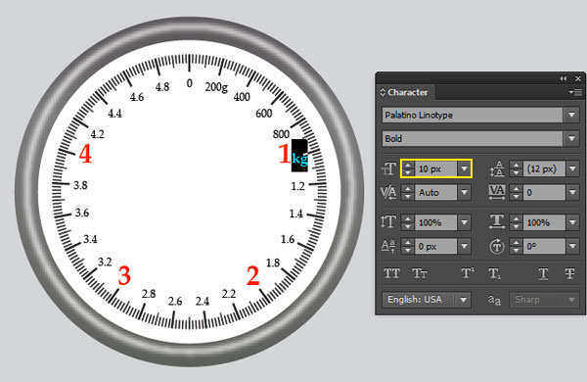Expand the font size dropdown arrow
The height and width of the screenshot is (382, 587).
[464, 168]
